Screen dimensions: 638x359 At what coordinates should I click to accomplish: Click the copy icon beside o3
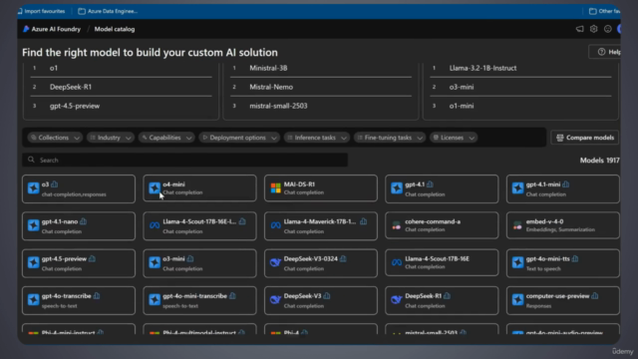point(55,184)
